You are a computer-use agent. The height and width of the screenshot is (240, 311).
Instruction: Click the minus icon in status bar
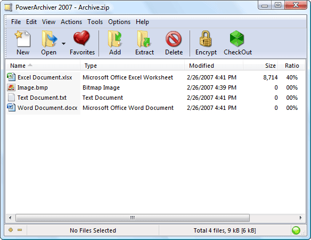coord(20,230)
